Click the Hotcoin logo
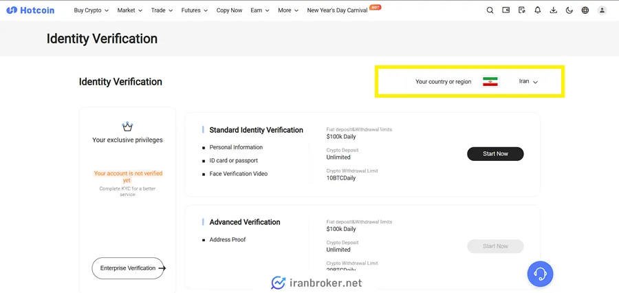The width and height of the screenshot is (619, 293). click(30, 10)
